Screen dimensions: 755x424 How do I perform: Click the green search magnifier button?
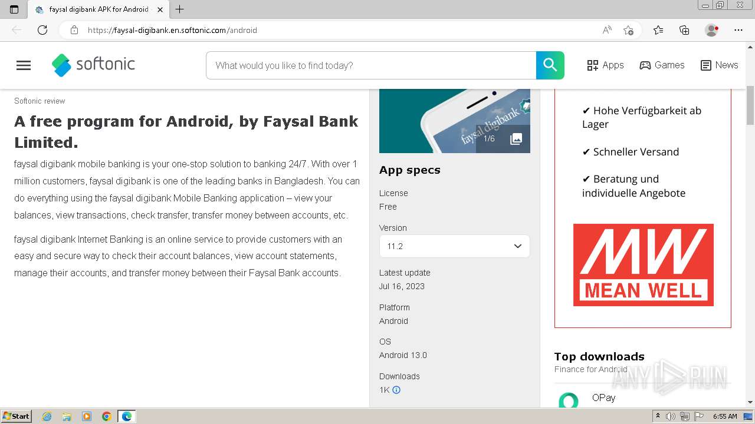click(x=550, y=65)
